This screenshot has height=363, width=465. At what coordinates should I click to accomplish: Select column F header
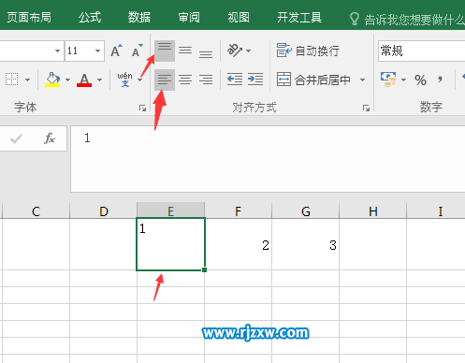point(239,211)
